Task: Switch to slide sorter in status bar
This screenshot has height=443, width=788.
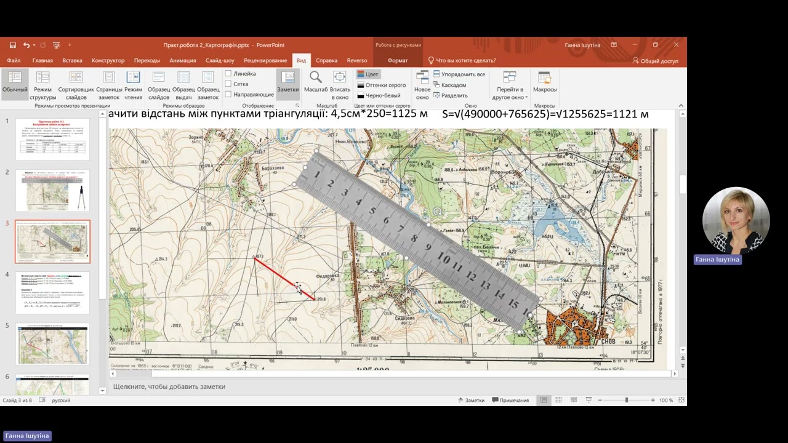Action: [x=558, y=400]
